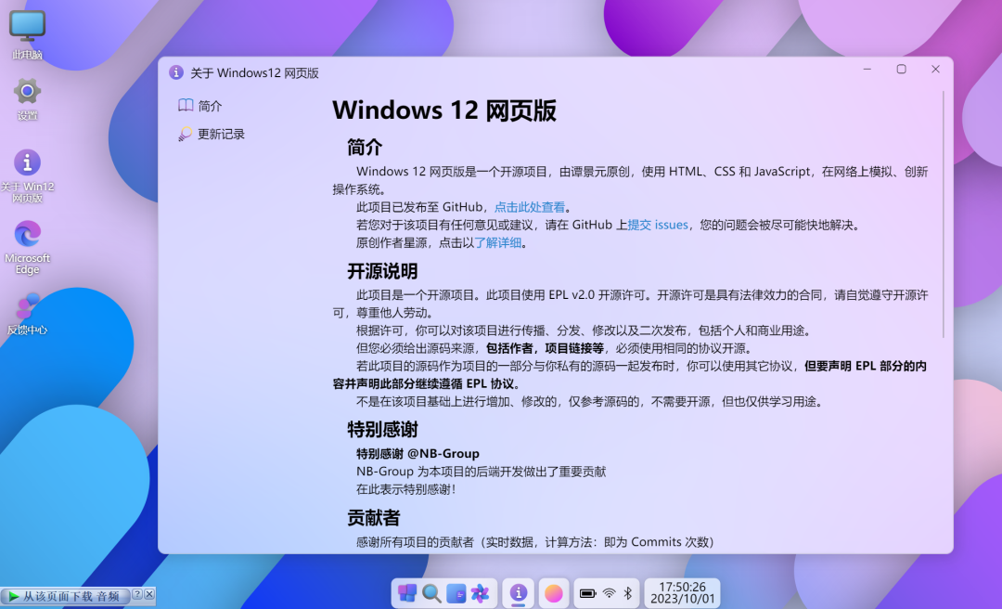Minimize the 关于 Windows12 网页版 window
Screen dimensions: 1002x609
867,69
